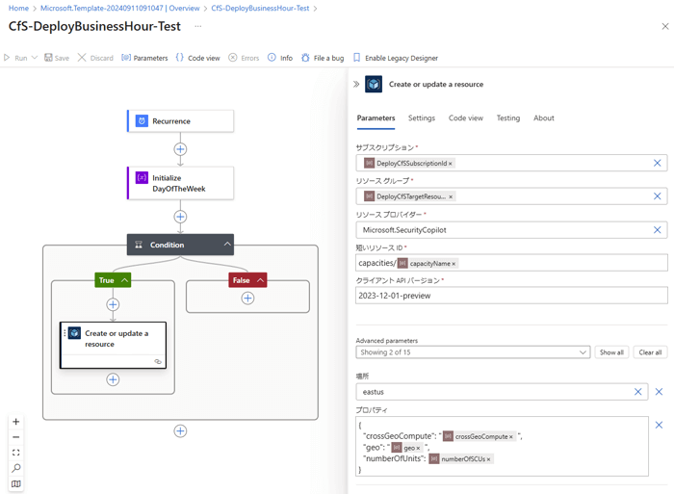The width and height of the screenshot is (674, 494).
Task: Remove the location parameter
Action: pos(659,392)
